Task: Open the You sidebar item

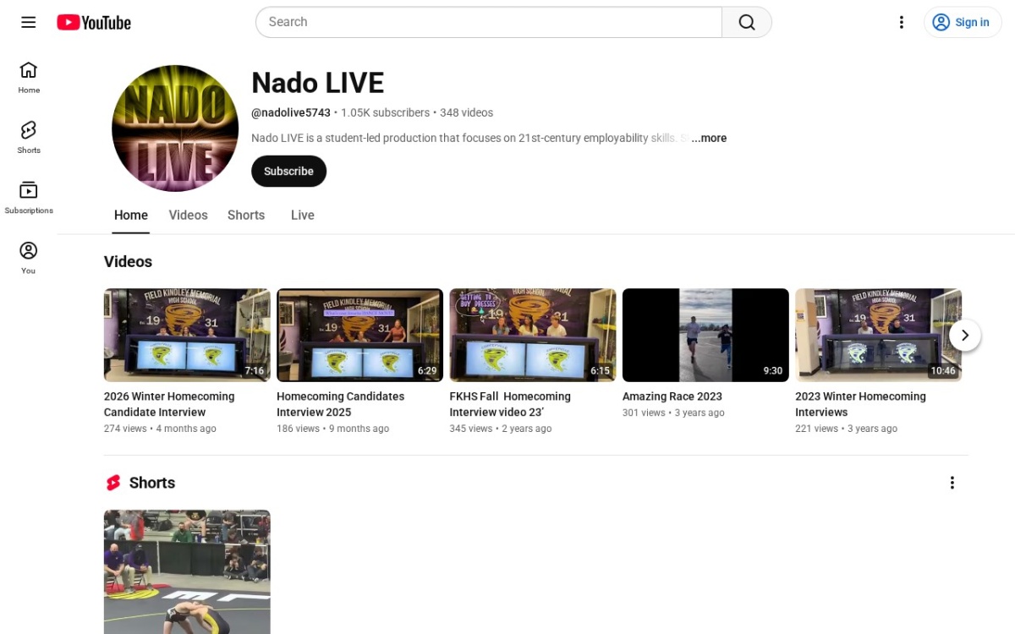Action: [x=29, y=258]
